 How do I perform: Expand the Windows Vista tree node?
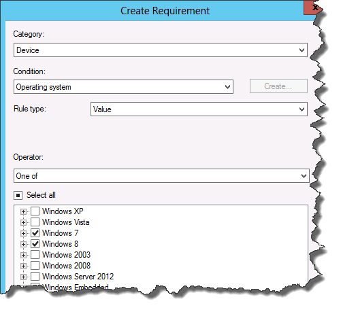point(23,222)
